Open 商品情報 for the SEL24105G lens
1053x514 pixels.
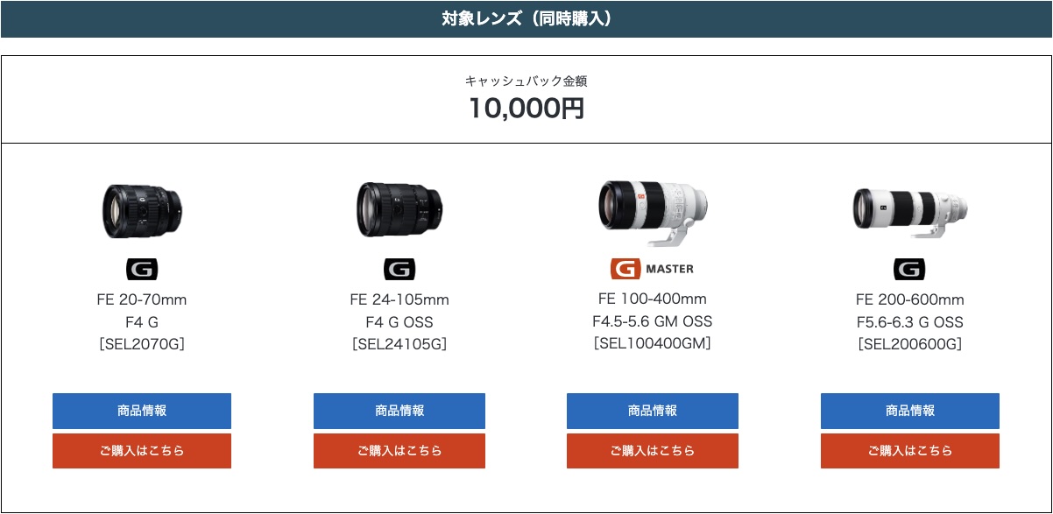[399, 411]
